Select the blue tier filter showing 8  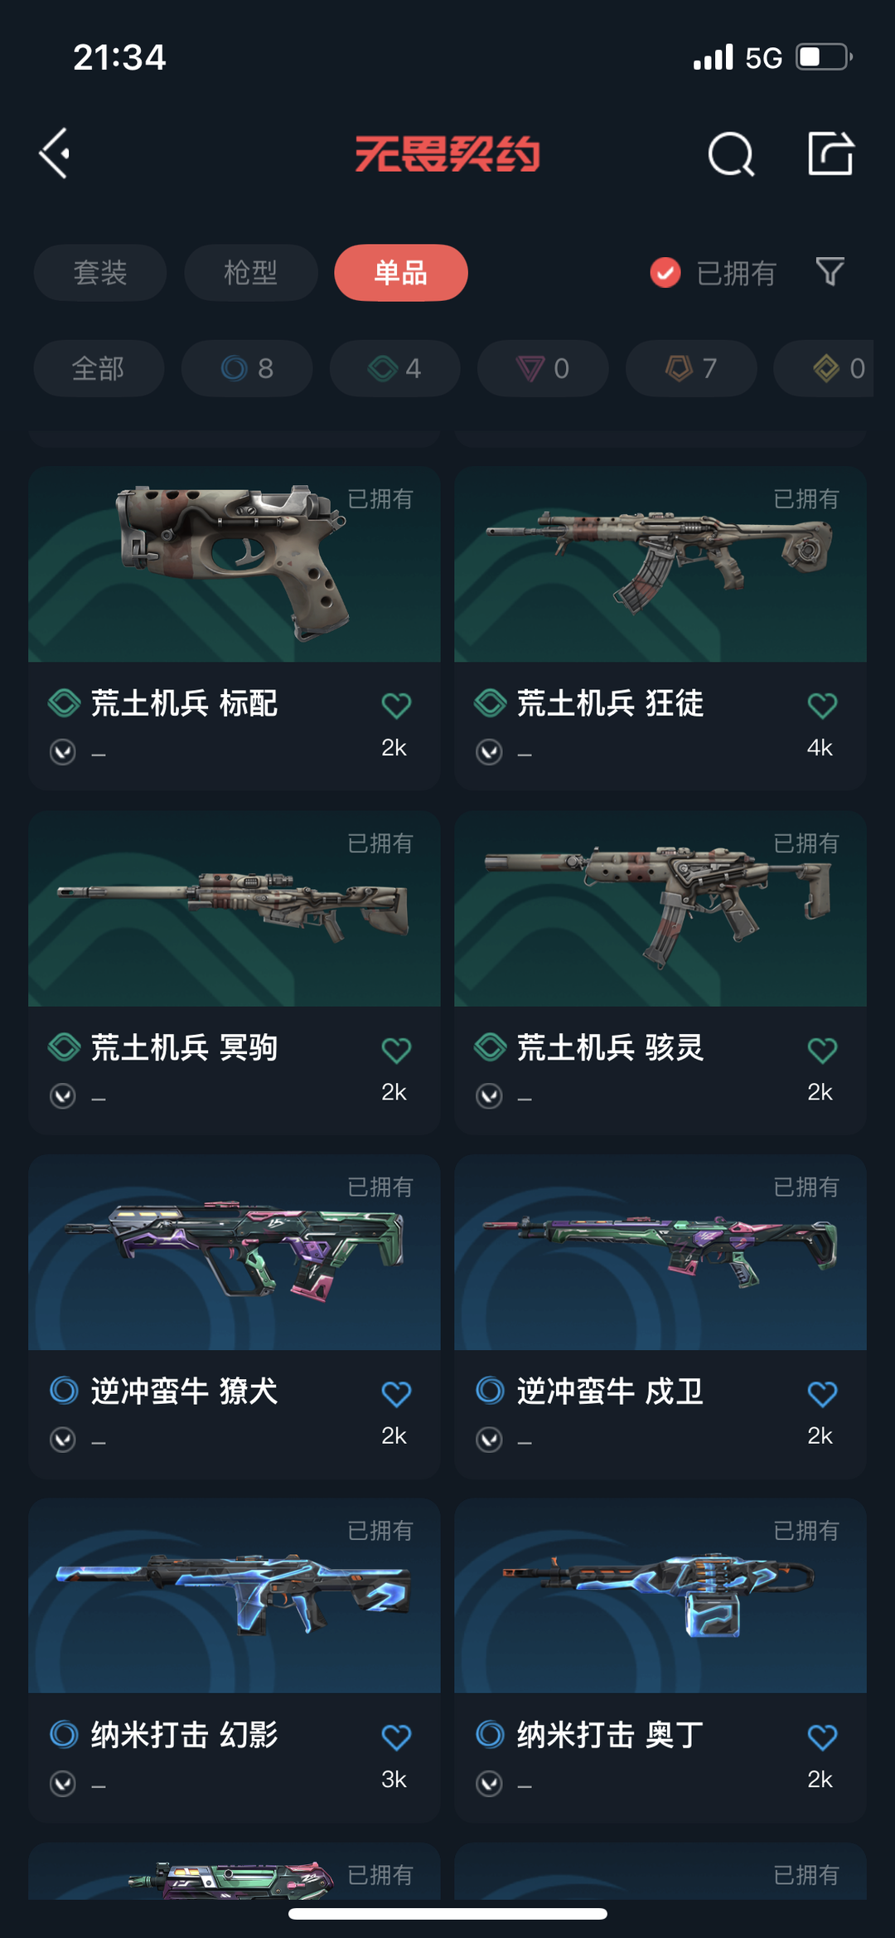coord(247,368)
